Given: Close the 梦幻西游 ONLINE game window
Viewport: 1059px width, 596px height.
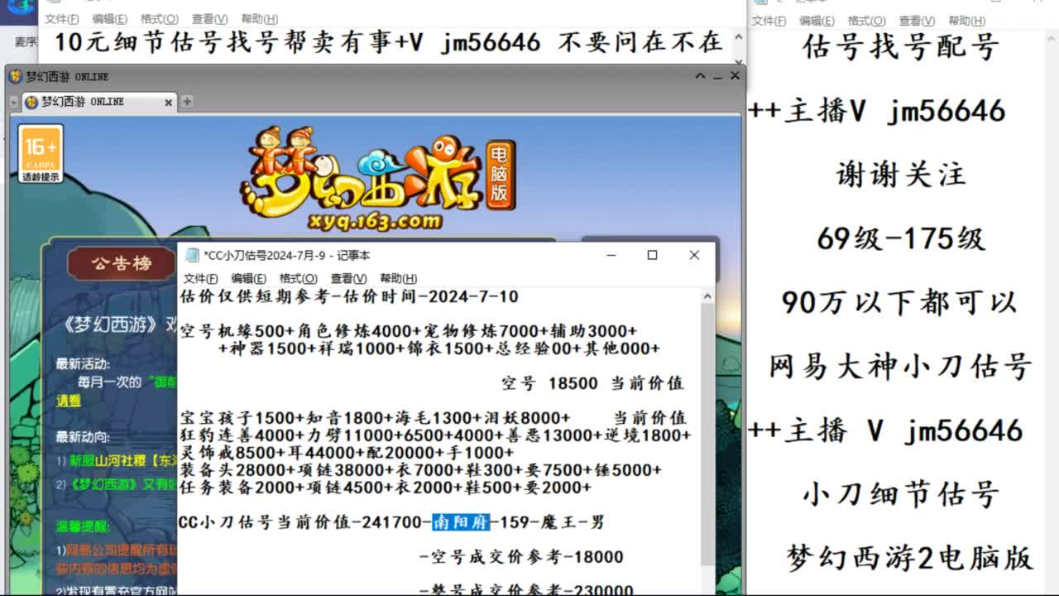Looking at the screenshot, I should 735,75.
